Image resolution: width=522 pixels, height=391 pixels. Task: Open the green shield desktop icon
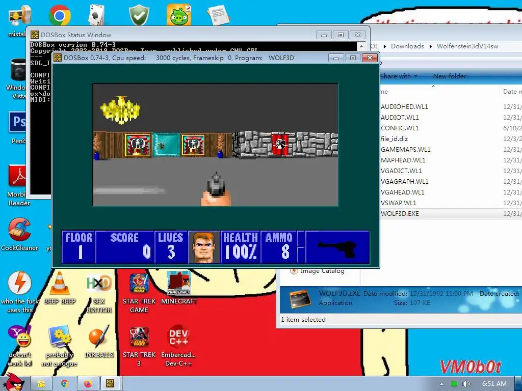139,15
